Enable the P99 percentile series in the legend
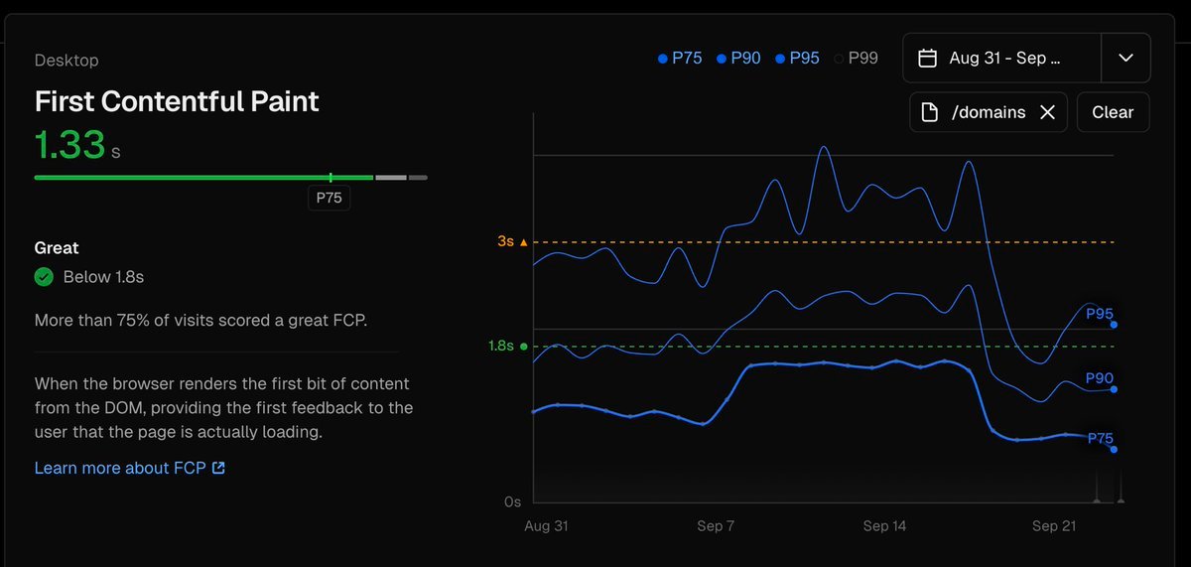 pos(857,59)
